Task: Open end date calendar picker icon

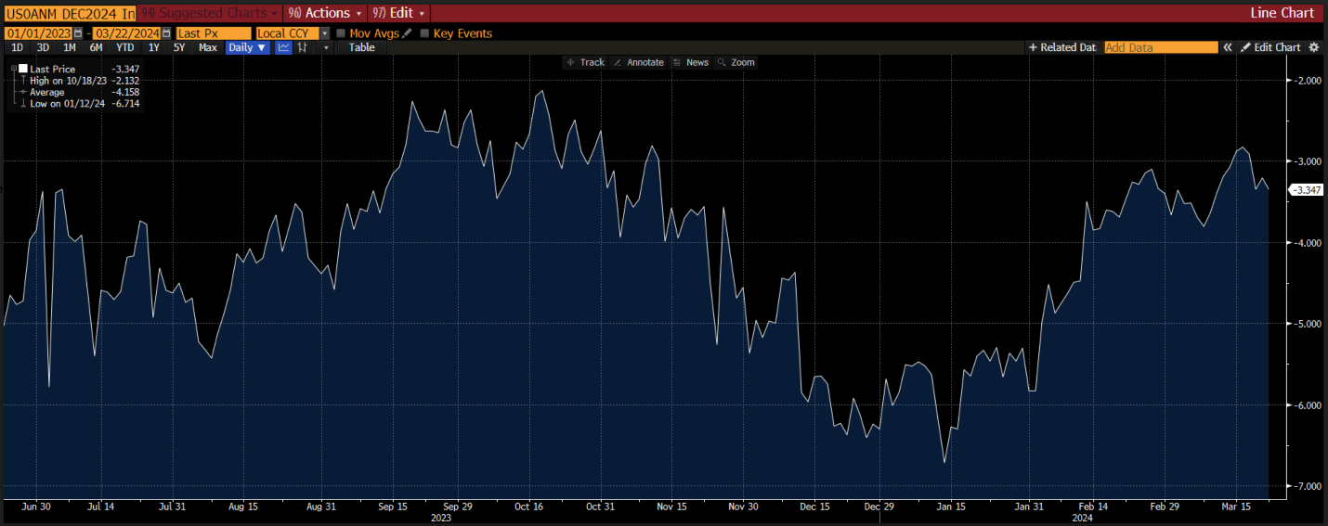Action: coord(166,33)
